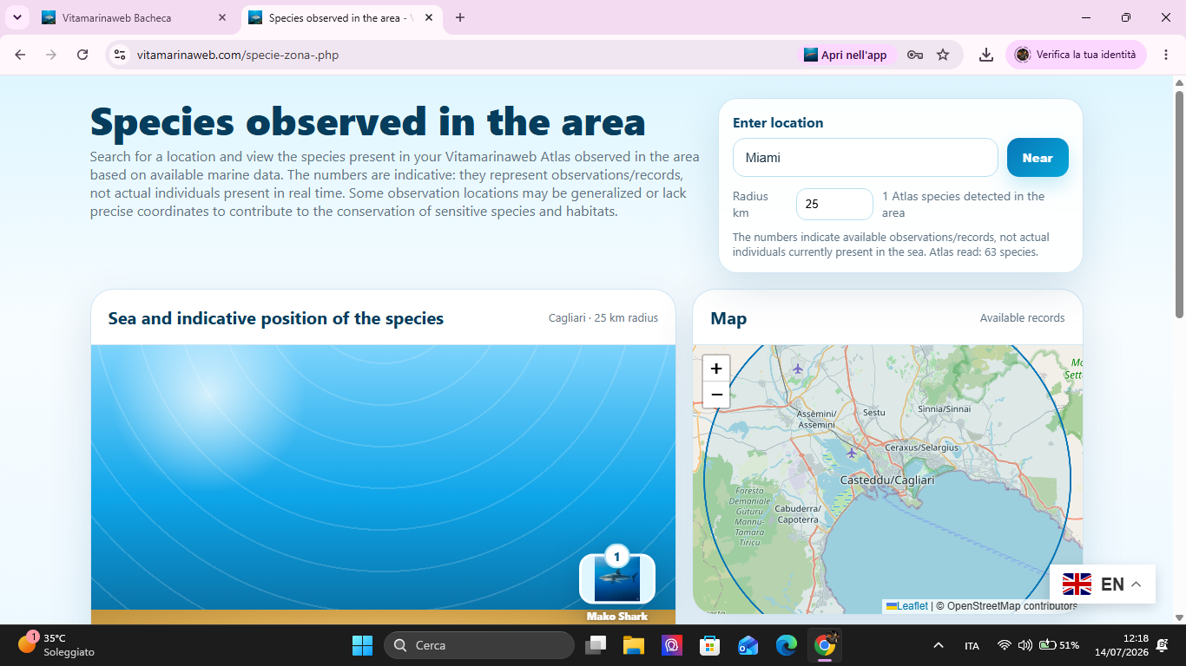Open File Explorer from the taskbar
Viewport: 1186px width, 666px height.
tap(634, 645)
